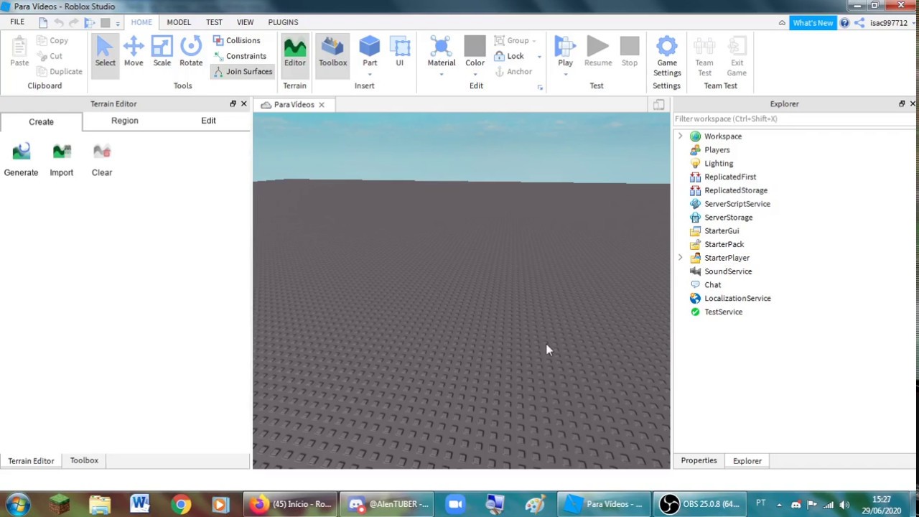
Task: Switch to the PLUGINS ribbon tab
Action: click(283, 22)
